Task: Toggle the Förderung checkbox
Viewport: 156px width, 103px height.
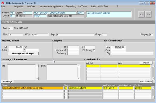Action: pos(94,50)
